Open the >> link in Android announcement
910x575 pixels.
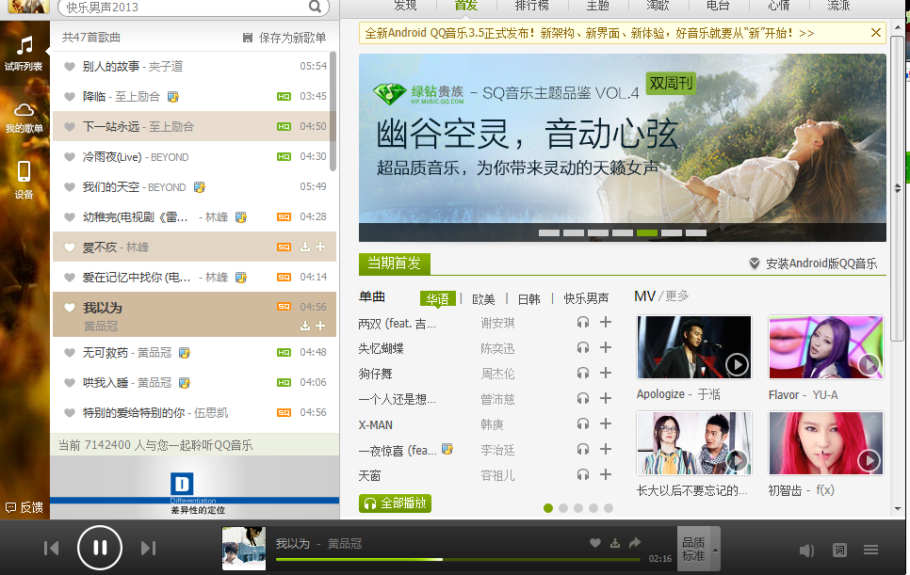[x=806, y=34]
